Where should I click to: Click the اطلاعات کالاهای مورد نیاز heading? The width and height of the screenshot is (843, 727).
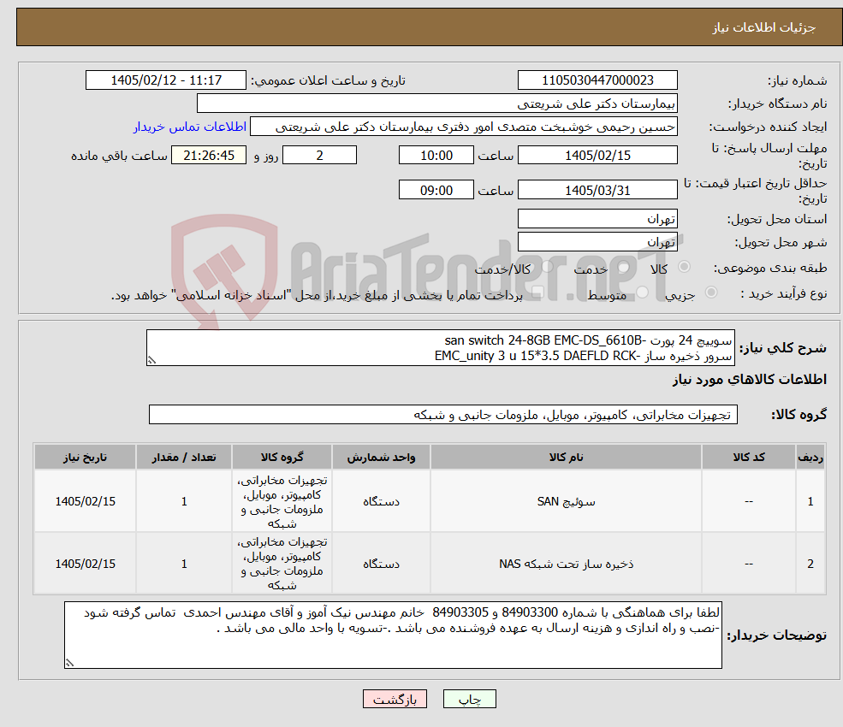[750, 380]
